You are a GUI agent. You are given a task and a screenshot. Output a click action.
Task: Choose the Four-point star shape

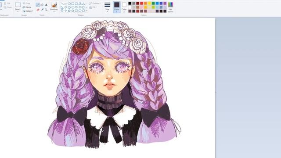coord(65,11)
